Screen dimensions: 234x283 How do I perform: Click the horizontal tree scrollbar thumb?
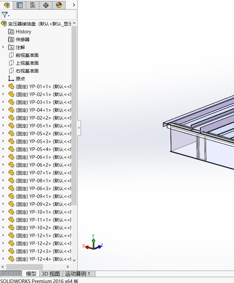[x=25, y=267]
